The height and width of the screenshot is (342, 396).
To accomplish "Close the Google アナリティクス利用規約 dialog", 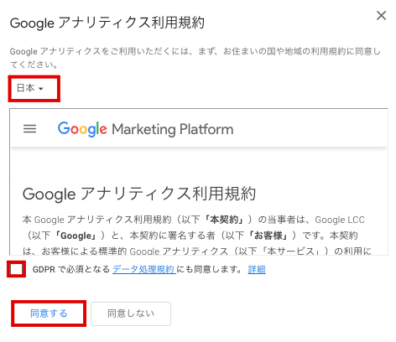I will [x=381, y=16].
